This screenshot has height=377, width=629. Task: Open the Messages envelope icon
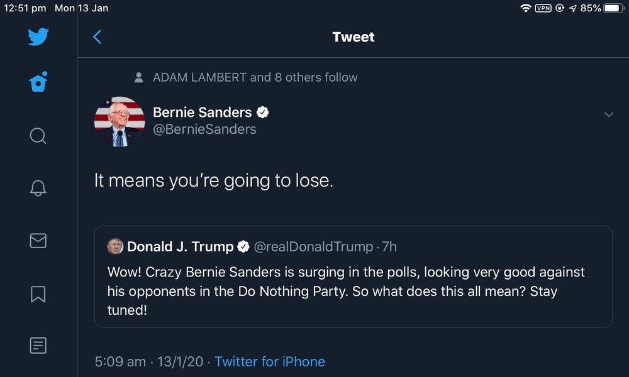click(38, 241)
